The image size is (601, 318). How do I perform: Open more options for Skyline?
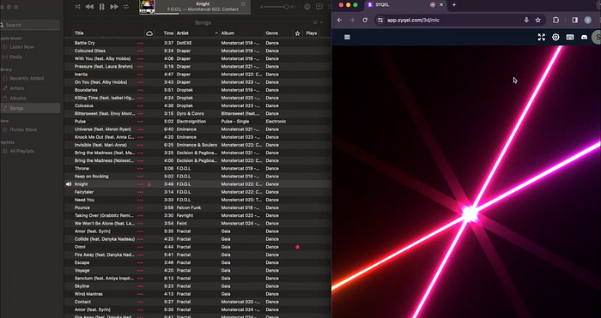140,286
